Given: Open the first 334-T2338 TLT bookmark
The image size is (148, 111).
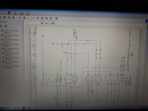Looking at the screenshot, I should [10, 32].
